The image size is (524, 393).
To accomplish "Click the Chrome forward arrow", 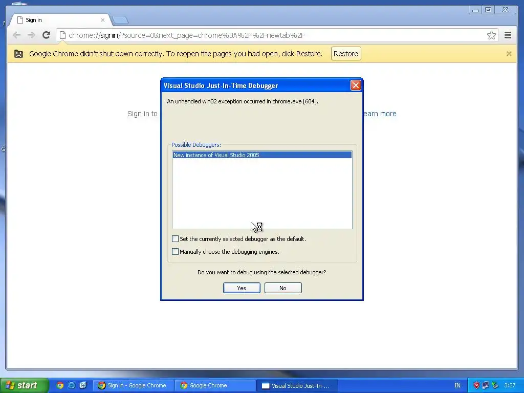I will (31, 35).
